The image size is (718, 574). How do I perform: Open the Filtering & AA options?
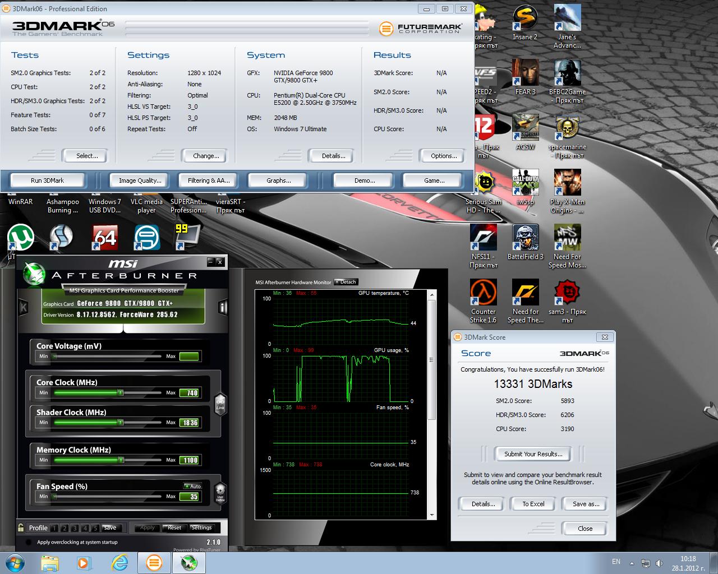209,180
